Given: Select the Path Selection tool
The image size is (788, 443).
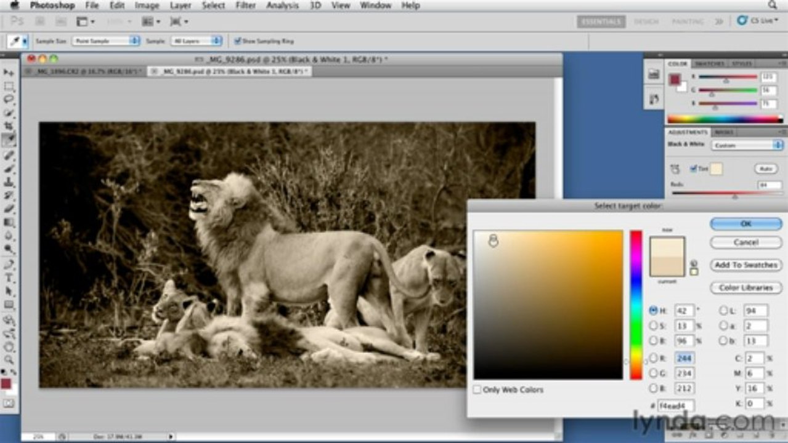Looking at the screenshot, I should (x=9, y=292).
